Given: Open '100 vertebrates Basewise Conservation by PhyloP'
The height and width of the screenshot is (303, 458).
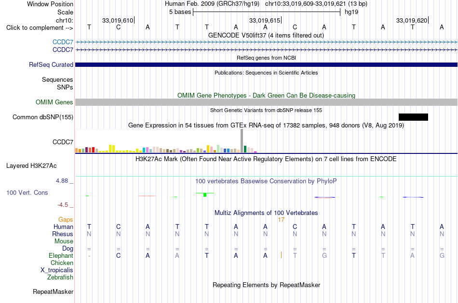Looking at the screenshot, I should point(266,181).
